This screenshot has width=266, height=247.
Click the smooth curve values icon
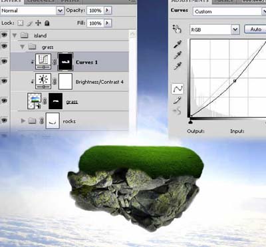177,111
